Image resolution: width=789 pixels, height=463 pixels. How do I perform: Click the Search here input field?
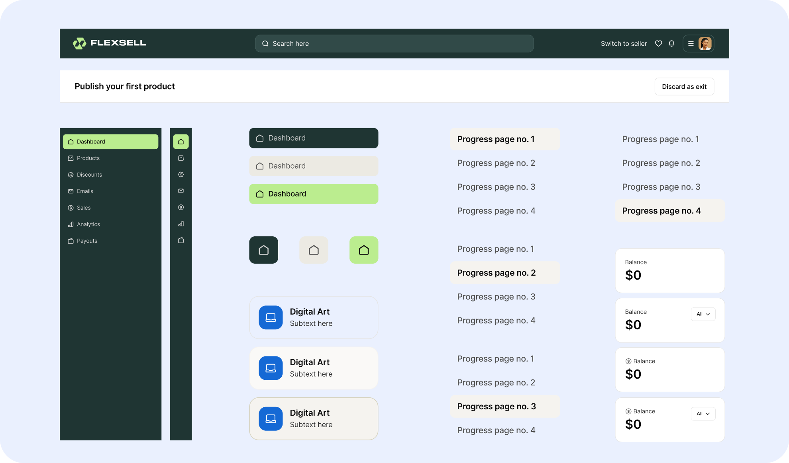pyautogui.click(x=394, y=43)
